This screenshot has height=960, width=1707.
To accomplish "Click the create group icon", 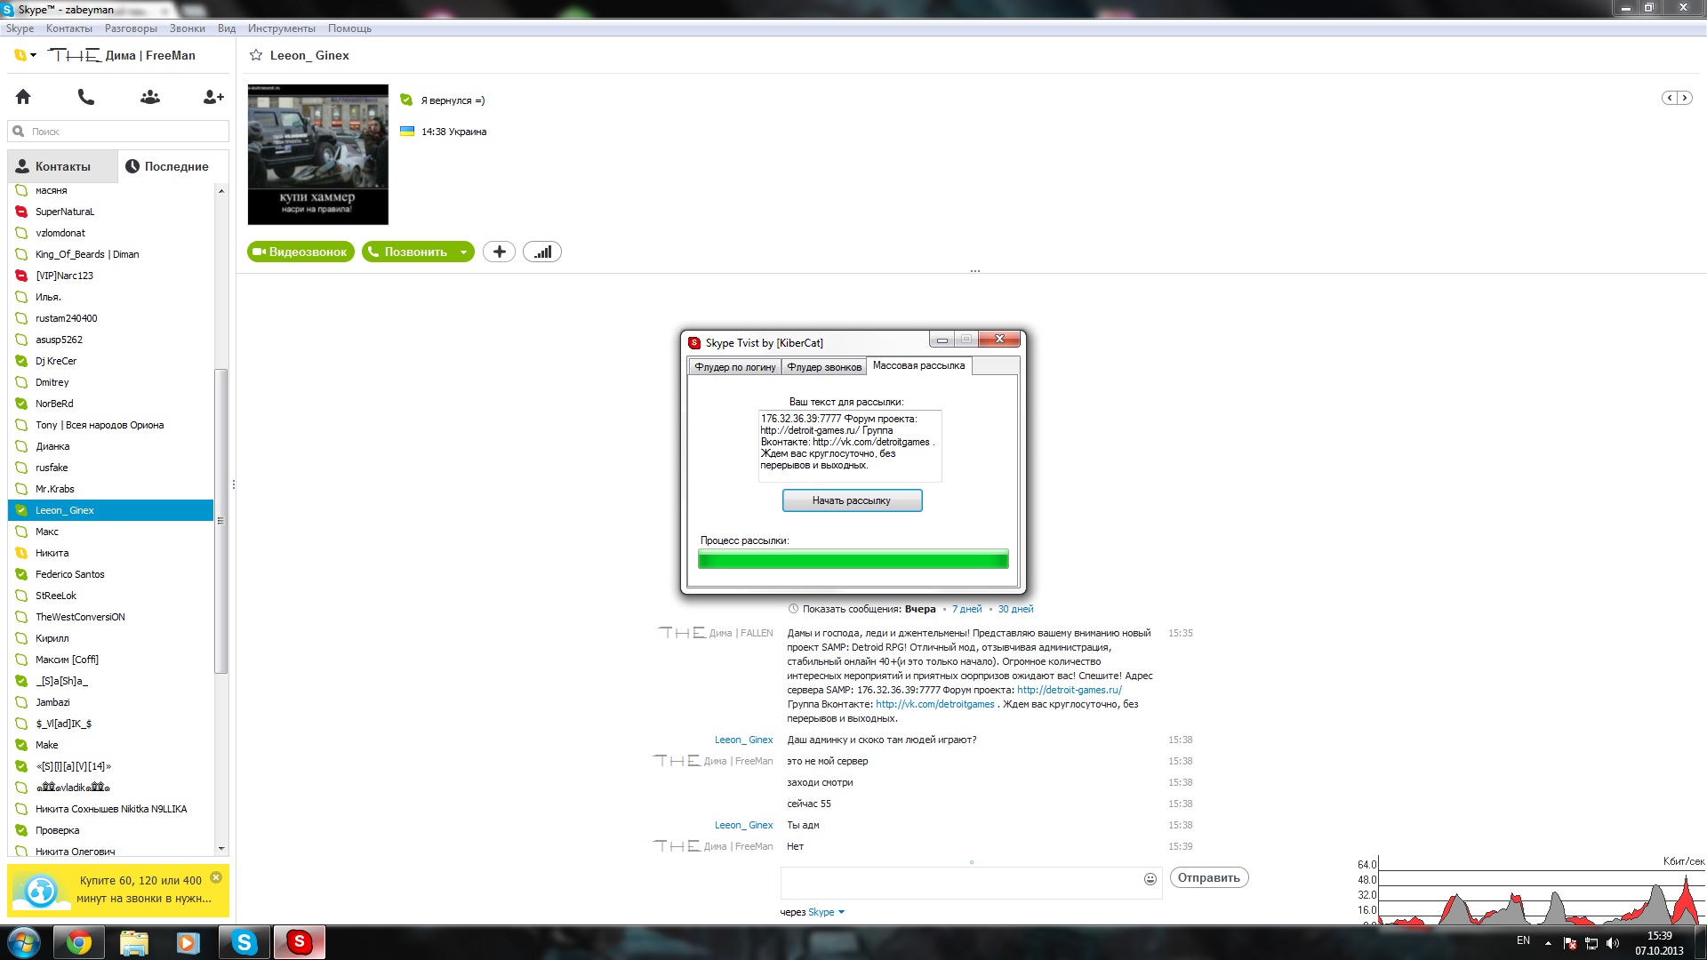I will [x=150, y=97].
